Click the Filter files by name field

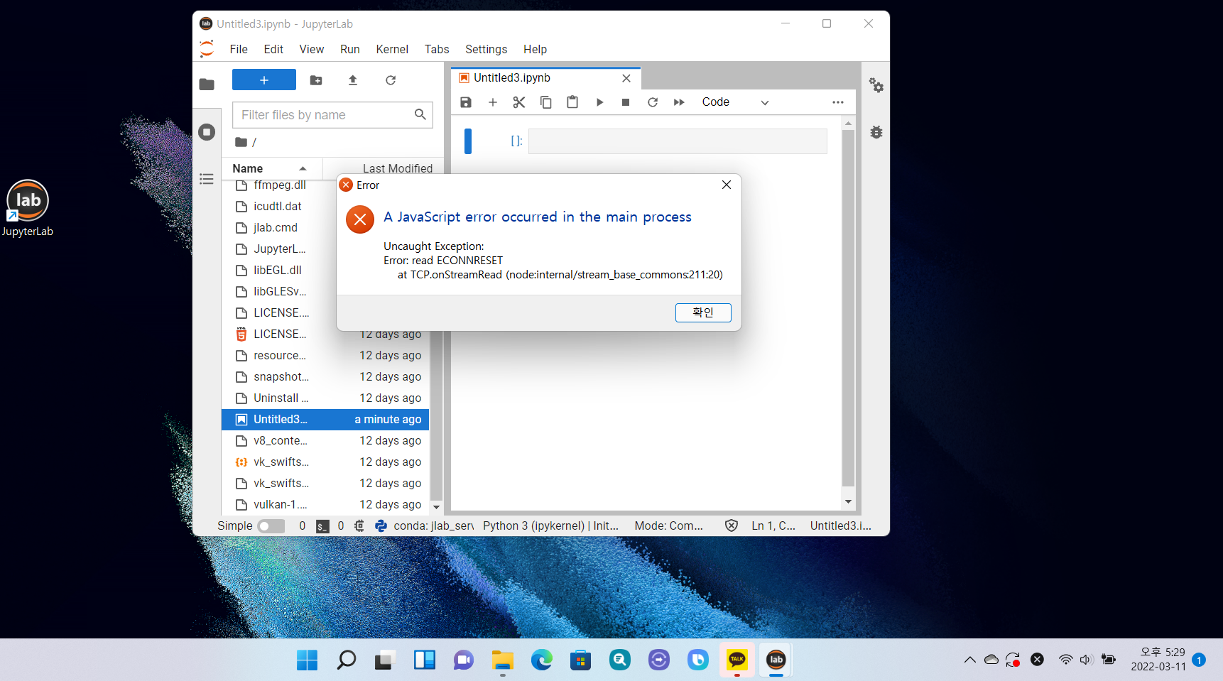pyautogui.click(x=324, y=115)
